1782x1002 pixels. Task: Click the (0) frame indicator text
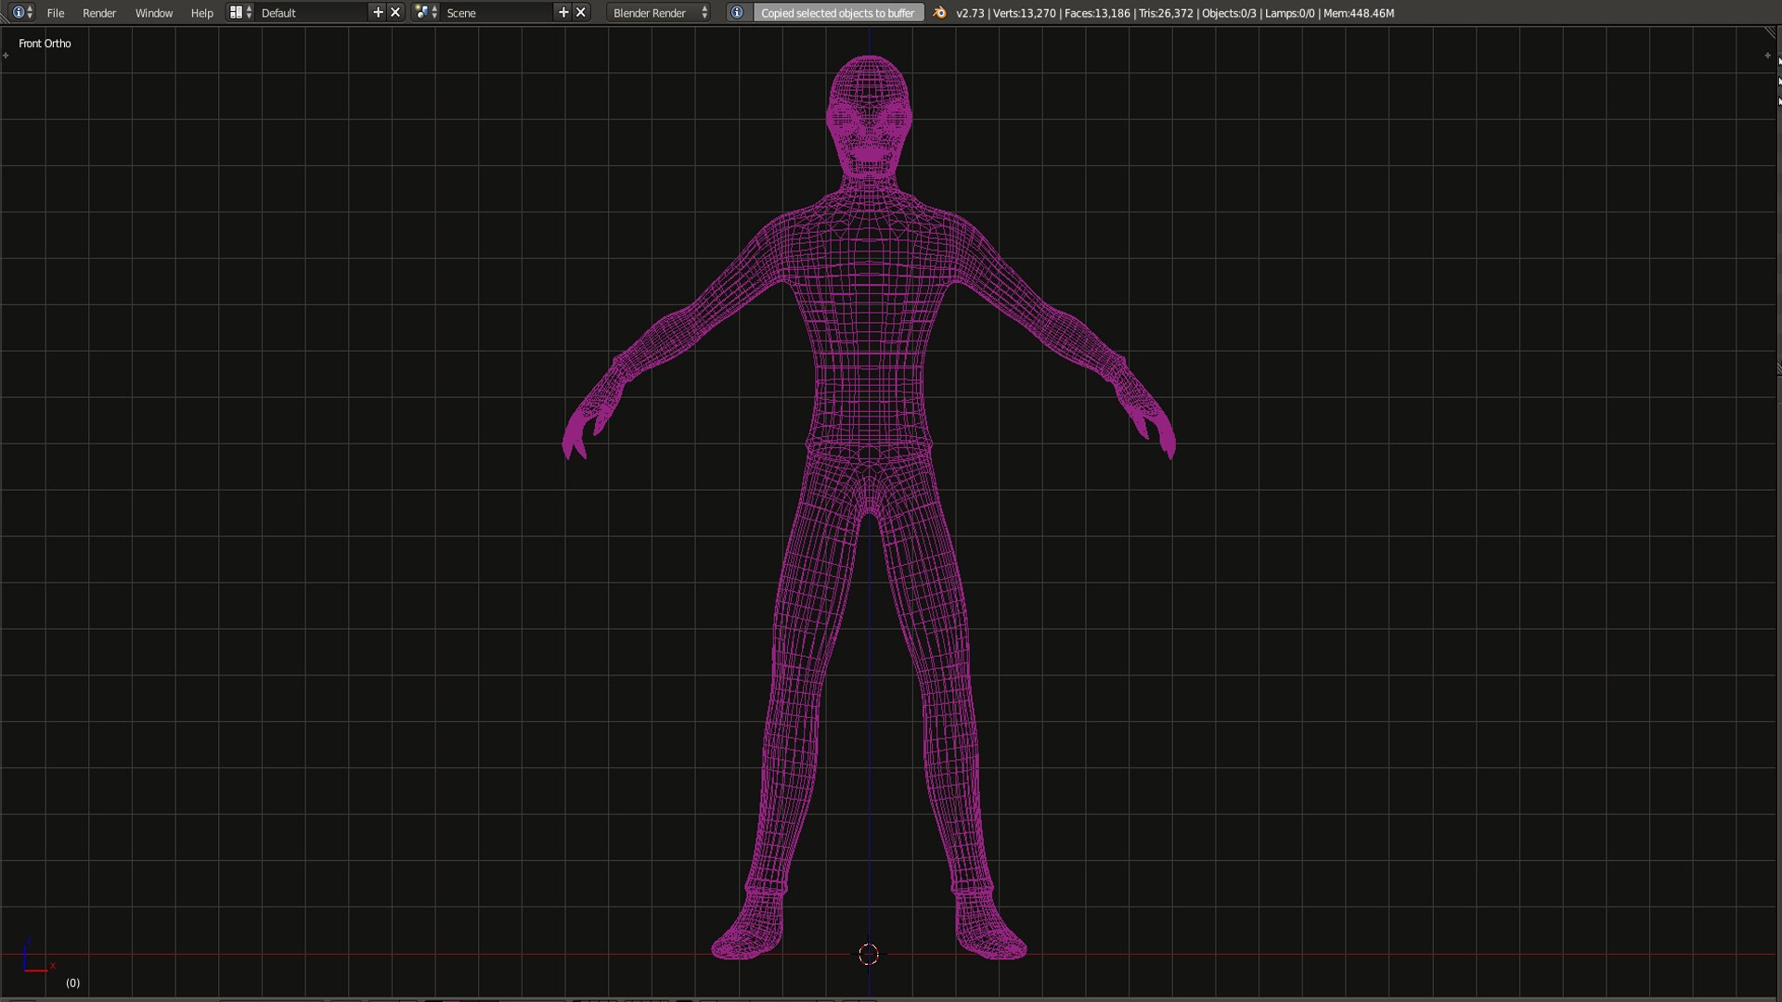click(x=72, y=983)
